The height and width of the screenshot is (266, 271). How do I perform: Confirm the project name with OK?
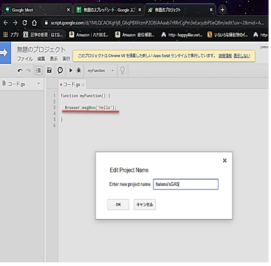[118, 205]
